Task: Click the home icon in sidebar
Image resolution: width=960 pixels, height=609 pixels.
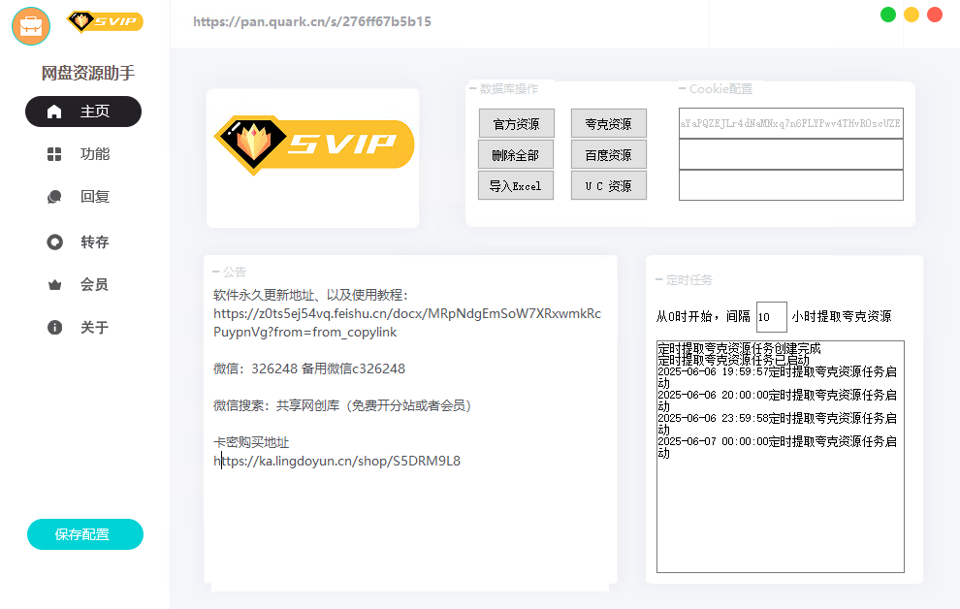Action: point(54,112)
